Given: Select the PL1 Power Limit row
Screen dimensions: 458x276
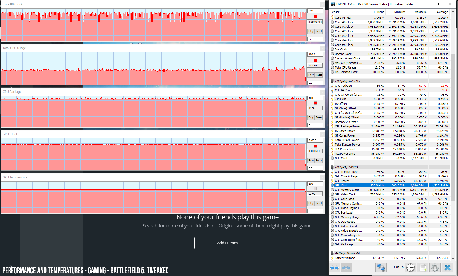Looking at the screenshot, I should [x=390, y=149].
